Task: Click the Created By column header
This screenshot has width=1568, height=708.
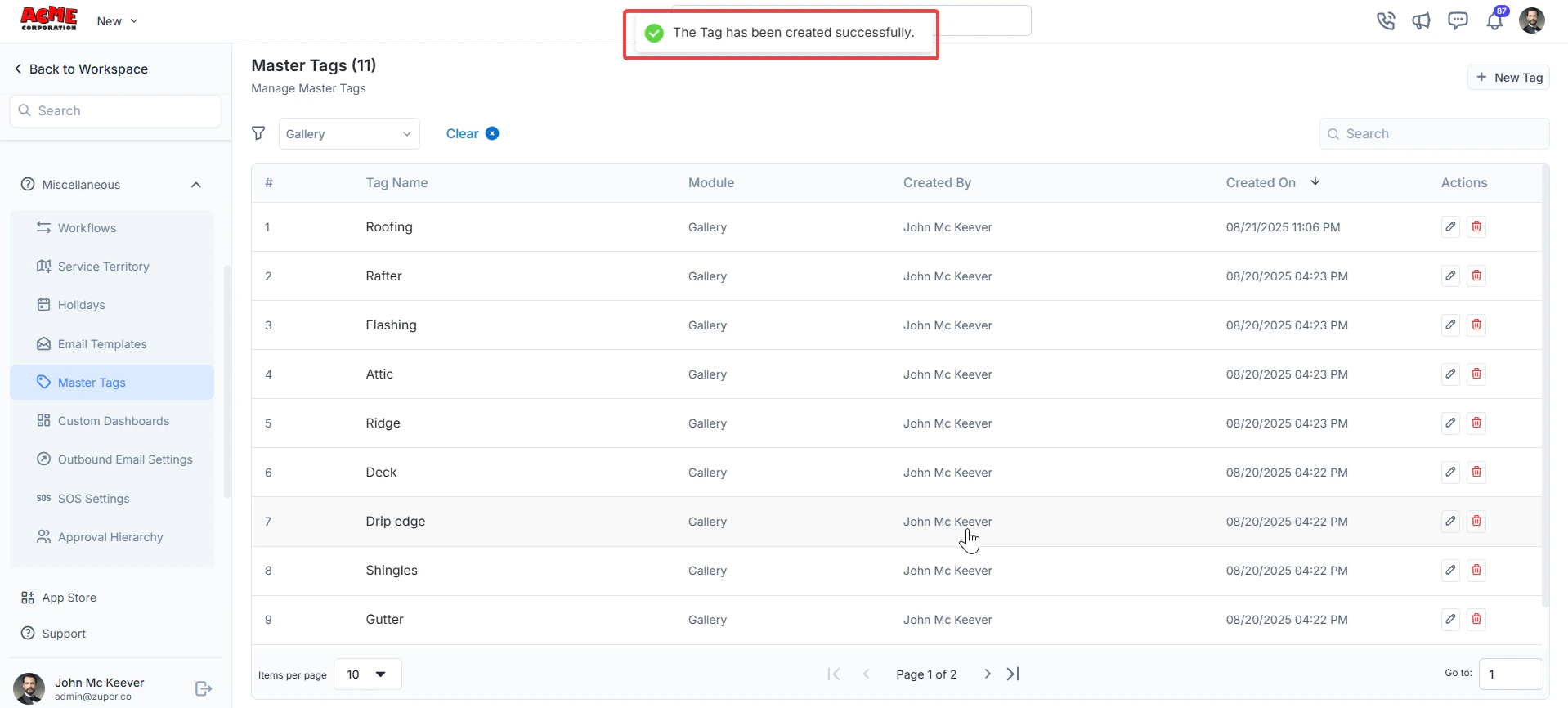Action: pos(937,183)
